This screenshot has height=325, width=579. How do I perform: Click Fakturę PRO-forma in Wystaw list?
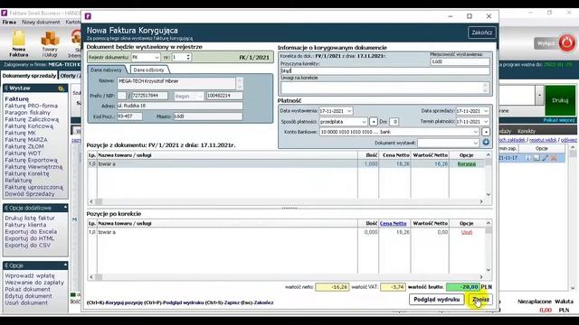[x=32, y=106]
